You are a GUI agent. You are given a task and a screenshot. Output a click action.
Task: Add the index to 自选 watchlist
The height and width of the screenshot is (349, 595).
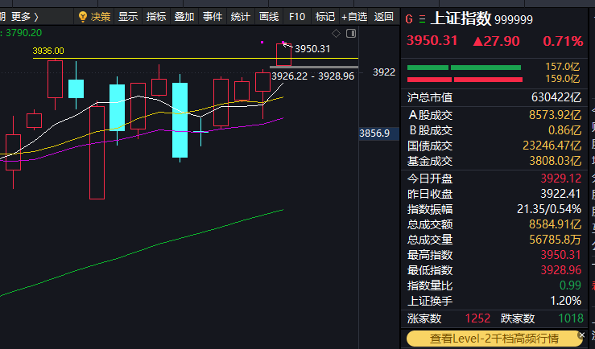click(354, 17)
